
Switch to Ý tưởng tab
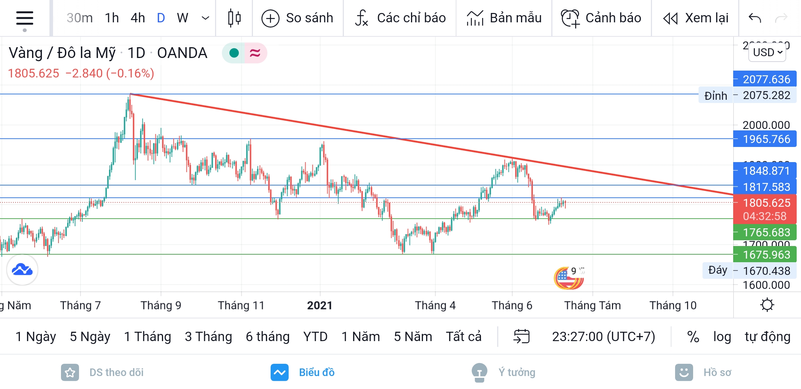point(504,372)
